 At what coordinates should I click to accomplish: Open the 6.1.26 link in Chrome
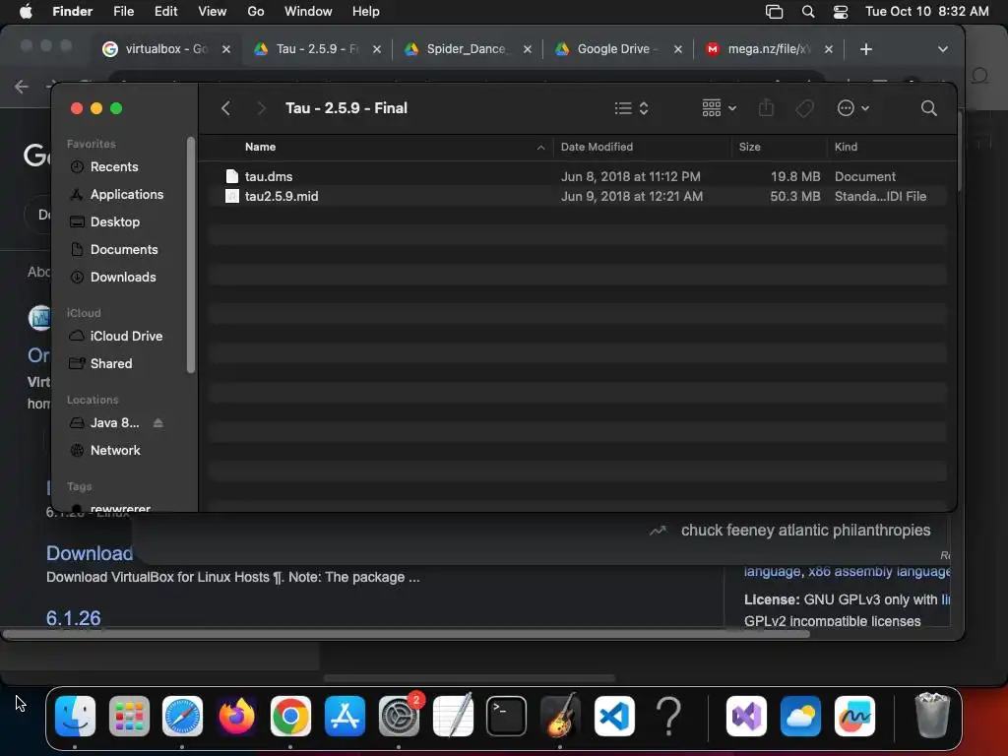[73, 618]
